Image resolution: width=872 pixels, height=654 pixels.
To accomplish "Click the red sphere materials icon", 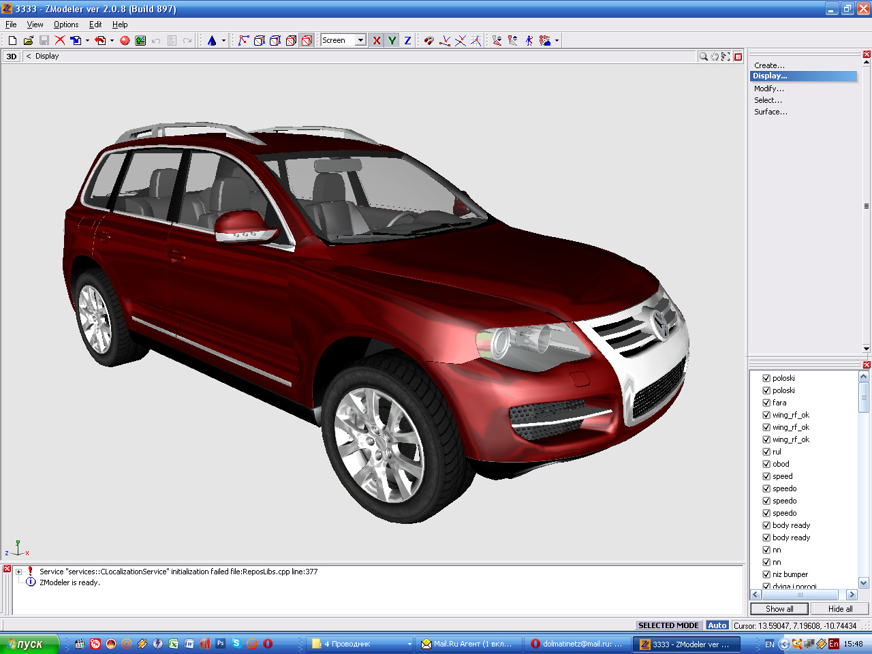I will tap(125, 41).
